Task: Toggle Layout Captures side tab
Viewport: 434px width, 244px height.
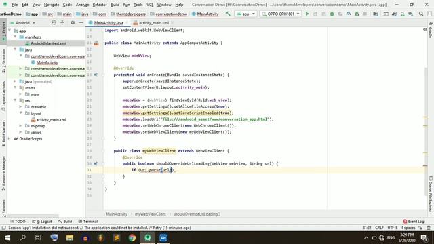Action: [3, 96]
